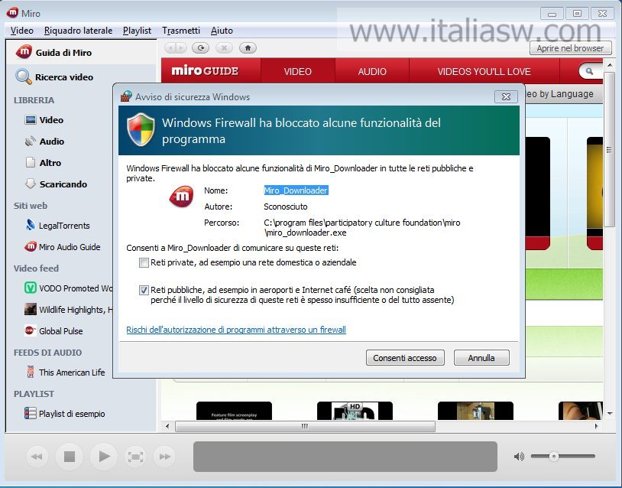Start playback with Play button
The image size is (622, 488).
103,457
